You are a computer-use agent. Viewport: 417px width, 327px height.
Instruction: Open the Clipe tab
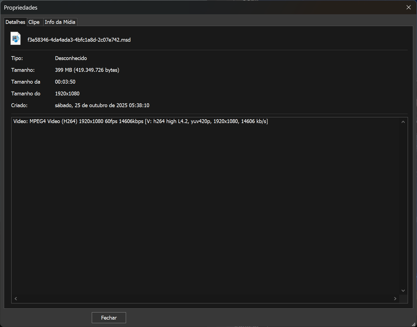[34, 22]
